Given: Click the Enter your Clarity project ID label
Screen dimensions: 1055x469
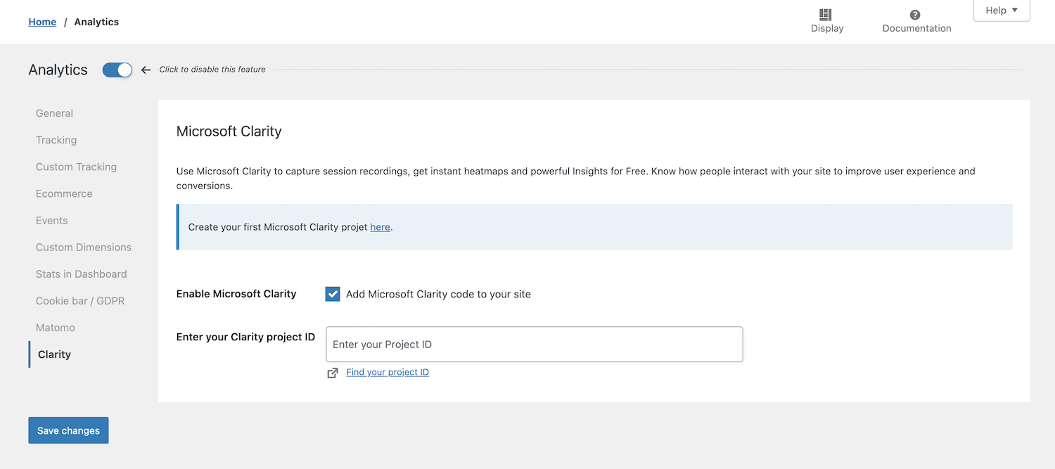Looking at the screenshot, I should (x=245, y=337).
